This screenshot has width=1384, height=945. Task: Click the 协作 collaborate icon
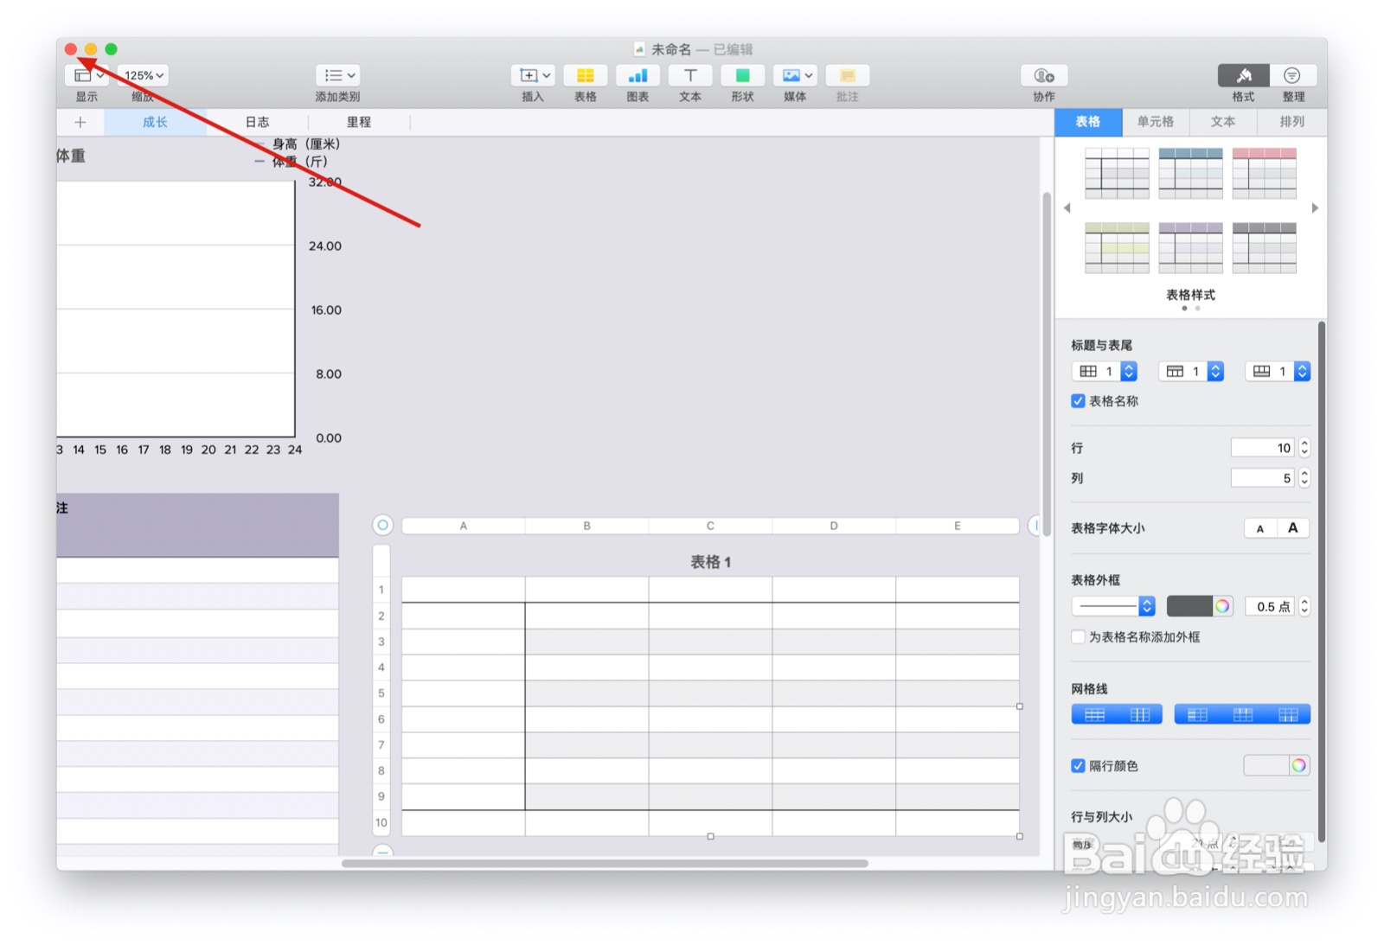click(1044, 75)
